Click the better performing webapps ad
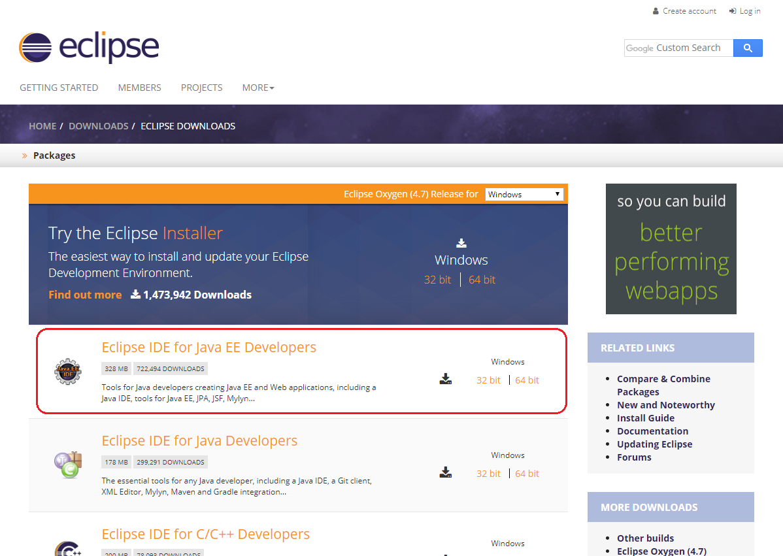783x556 pixels. [x=671, y=249]
